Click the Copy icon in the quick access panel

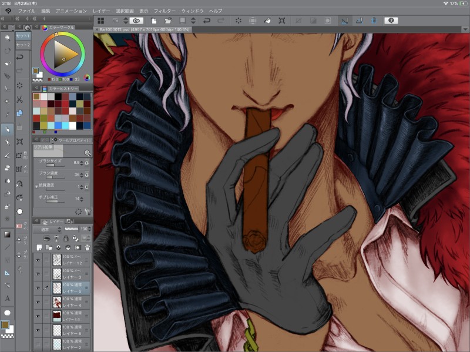click(x=20, y=113)
